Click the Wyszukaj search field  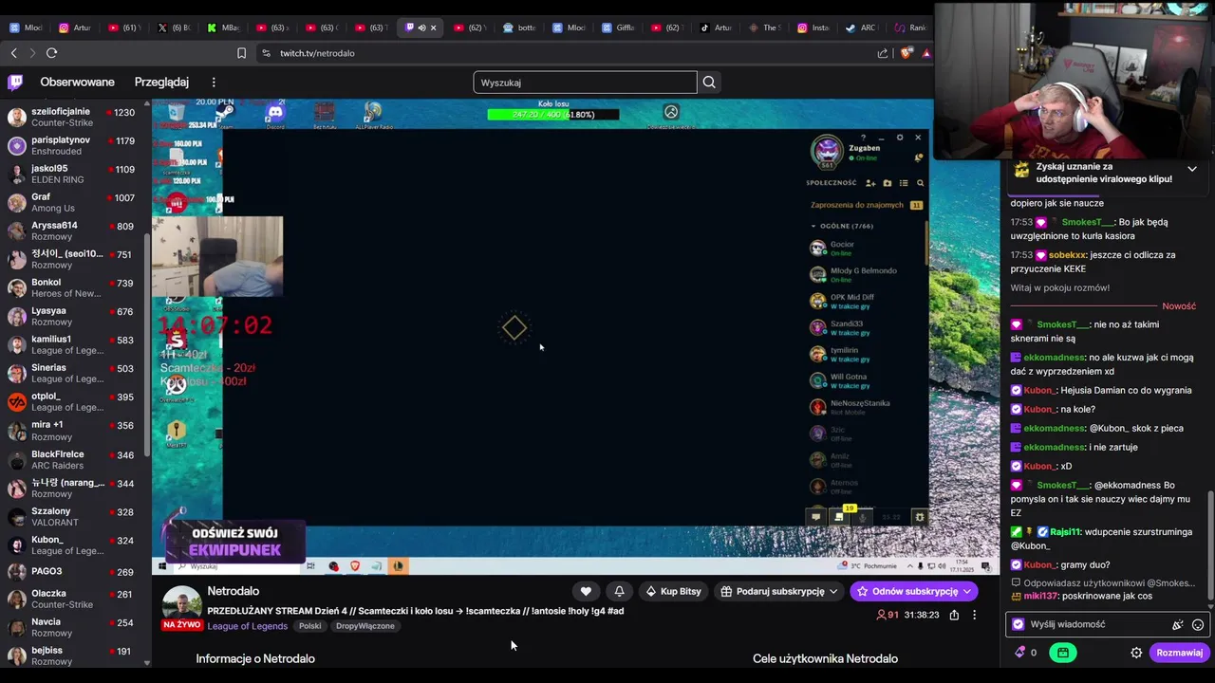[585, 83]
